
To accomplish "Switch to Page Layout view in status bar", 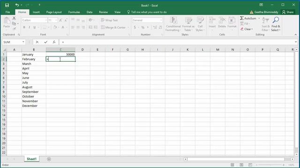I will [x=241, y=165].
